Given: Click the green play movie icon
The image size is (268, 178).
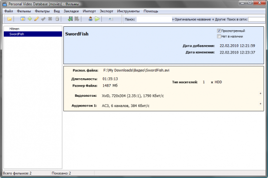Looking at the screenshot, I should point(97,19).
